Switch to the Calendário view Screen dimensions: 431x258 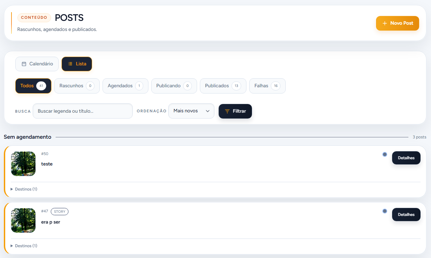(x=37, y=64)
